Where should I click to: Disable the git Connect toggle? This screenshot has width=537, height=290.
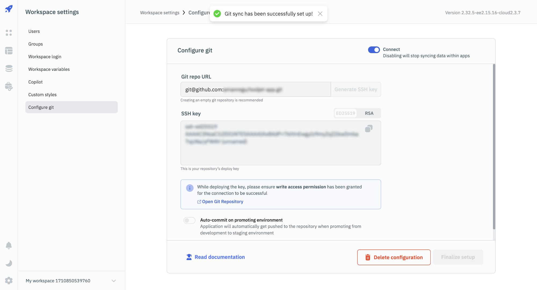pos(374,50)
